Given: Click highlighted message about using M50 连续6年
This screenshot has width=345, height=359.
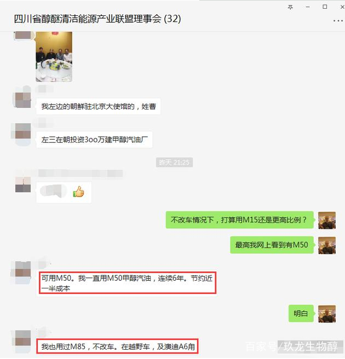Looking at the screenshot, I should click(128, 283).
